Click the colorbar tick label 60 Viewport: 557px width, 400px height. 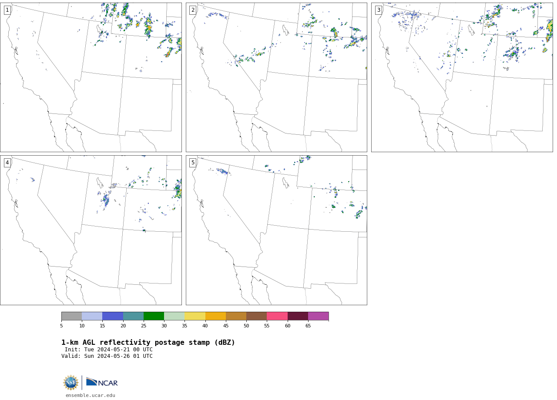pos(288,326)
